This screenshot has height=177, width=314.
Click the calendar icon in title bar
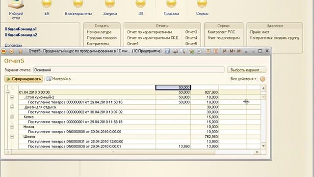click(x=216, y=51)
